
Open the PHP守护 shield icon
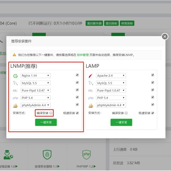tap(87, 154)
